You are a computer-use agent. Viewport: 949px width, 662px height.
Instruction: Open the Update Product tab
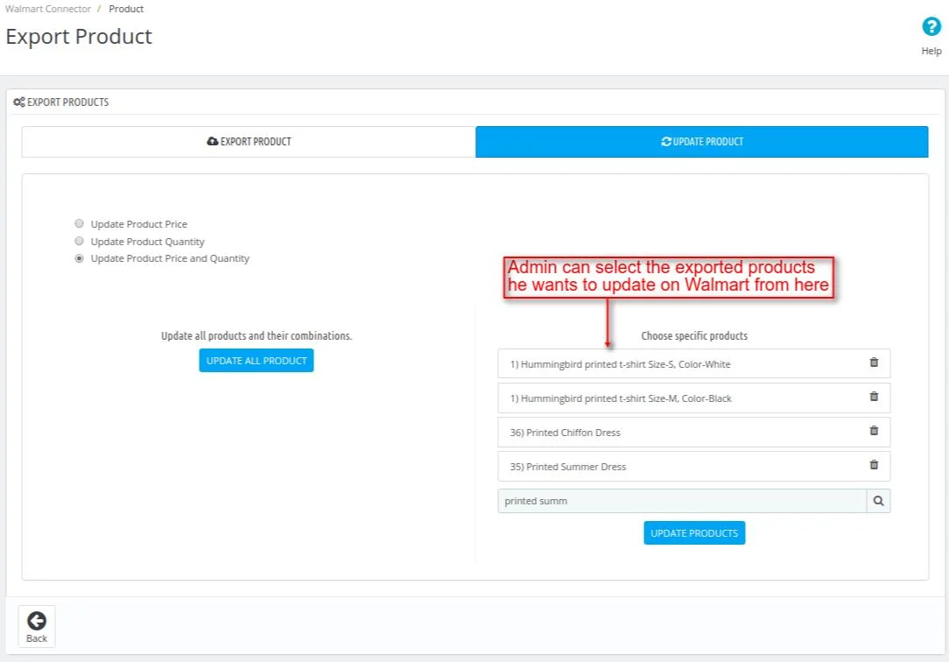[x=702, y=142]
